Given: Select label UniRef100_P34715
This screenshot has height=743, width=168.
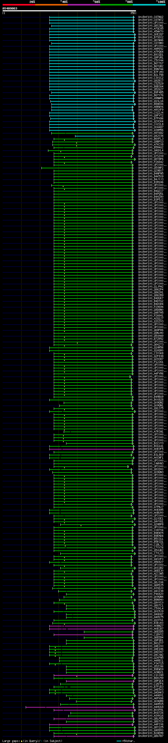Looking at the screenshot, I should 150,663.
